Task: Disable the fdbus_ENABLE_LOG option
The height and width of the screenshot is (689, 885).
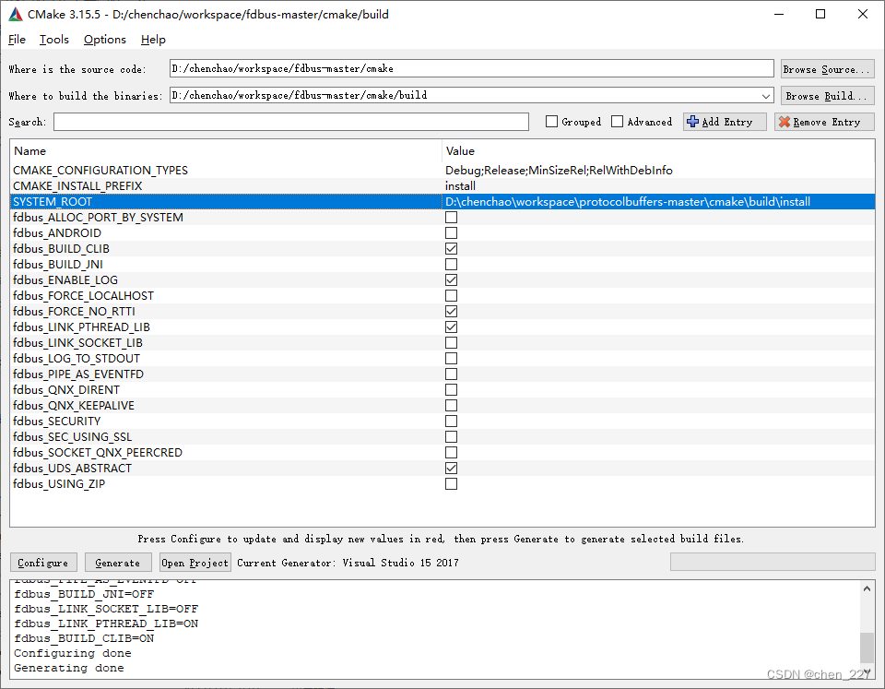Action: pyautogui.click(x=451, y=279)
